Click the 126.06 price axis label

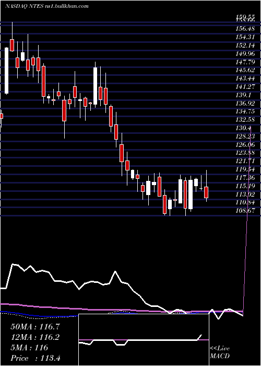246,145
